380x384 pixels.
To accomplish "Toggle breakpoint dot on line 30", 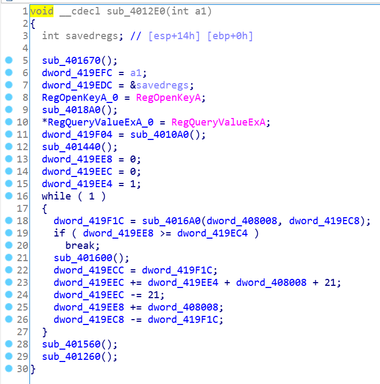I will [x=9, y=368].
